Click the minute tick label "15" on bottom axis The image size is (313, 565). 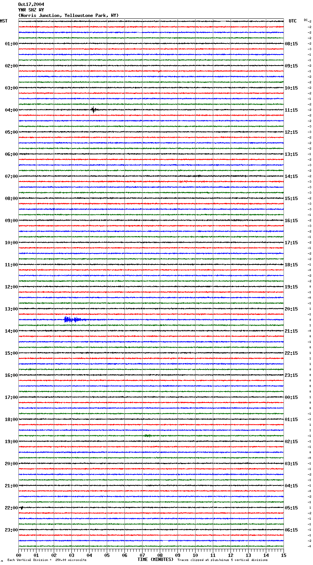(284, 555)
